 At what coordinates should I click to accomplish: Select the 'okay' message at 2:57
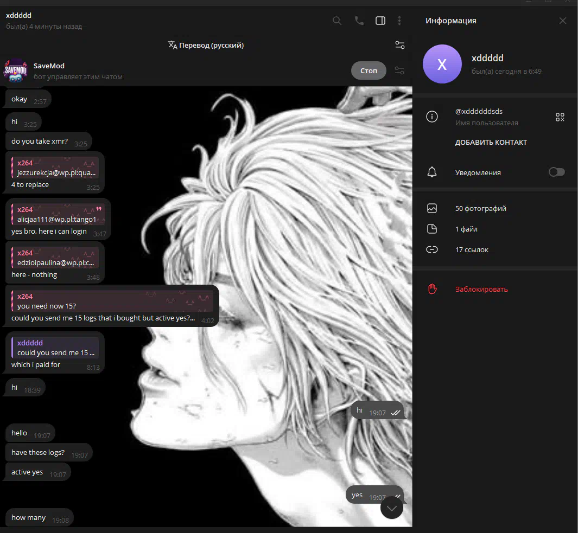pyautogui.click(x=28, y=99)
